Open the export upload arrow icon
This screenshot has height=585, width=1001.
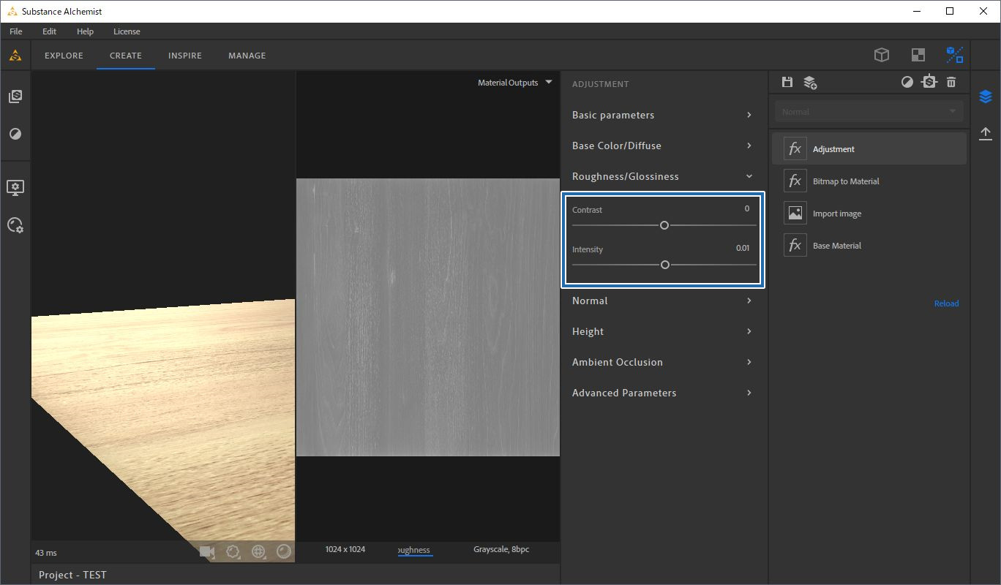click(x=986, y=133)
